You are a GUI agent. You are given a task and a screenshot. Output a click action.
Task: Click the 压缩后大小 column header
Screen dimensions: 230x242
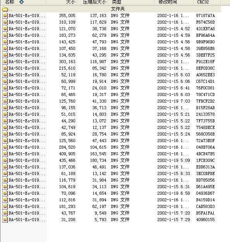coord(93,2)
